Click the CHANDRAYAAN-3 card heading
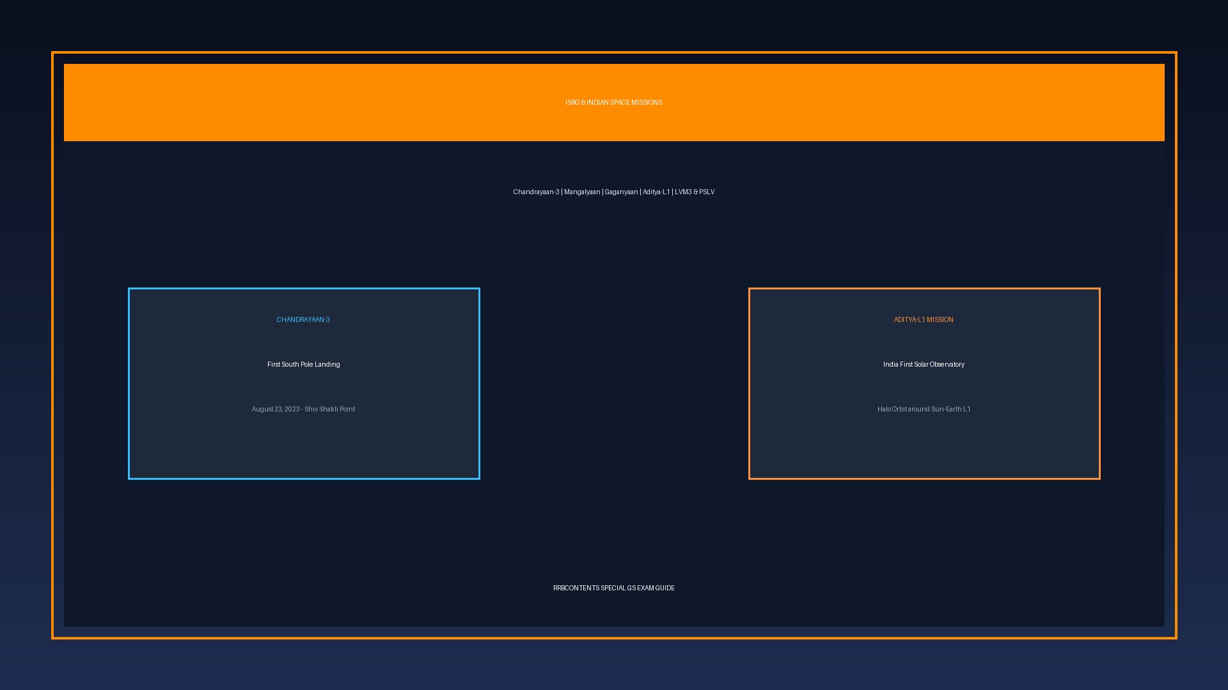1228x690 pixels. [x=303, y=319]
